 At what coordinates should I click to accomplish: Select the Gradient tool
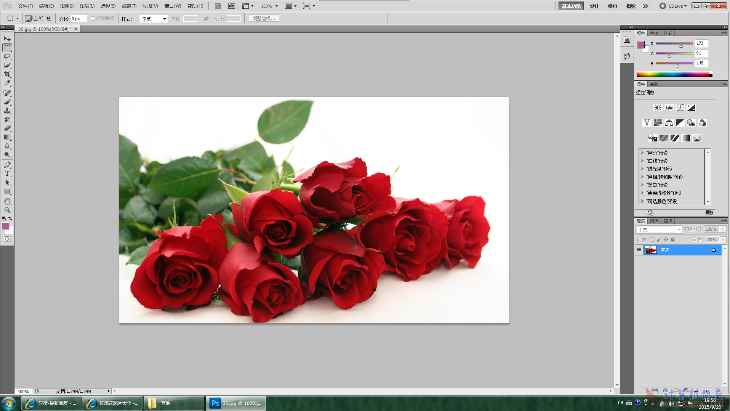point(7,137)
